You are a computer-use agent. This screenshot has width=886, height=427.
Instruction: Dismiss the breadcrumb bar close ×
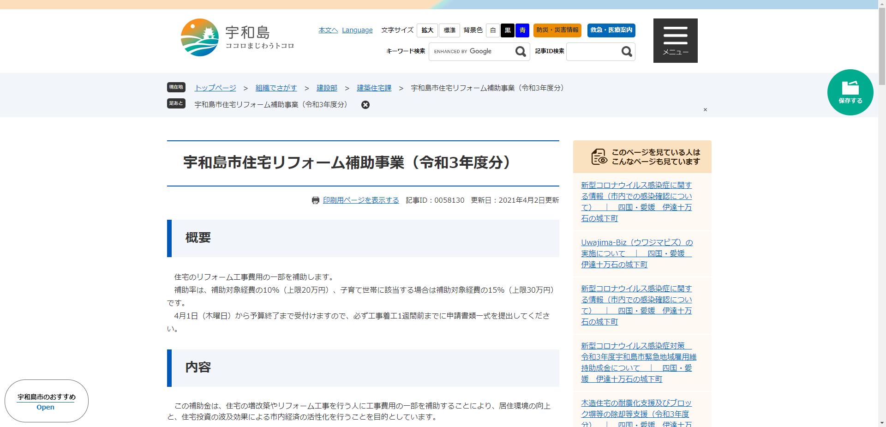[705, 110]
